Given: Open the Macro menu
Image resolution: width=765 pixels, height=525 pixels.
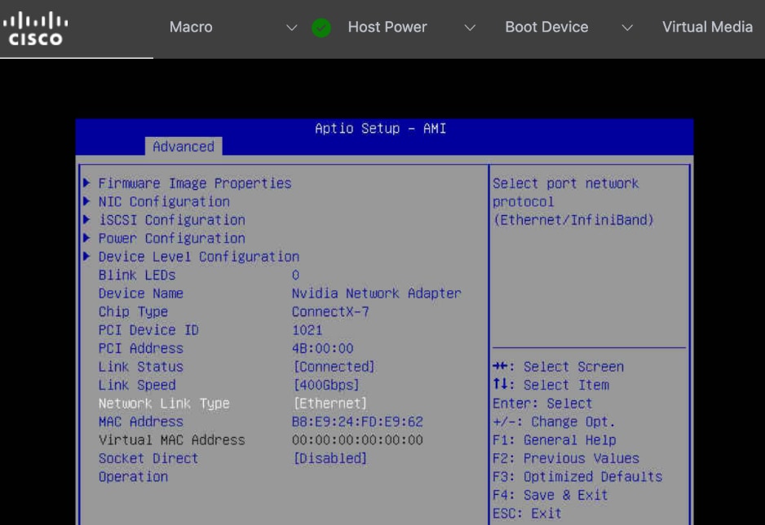Looking at the screenshot, I should (191, 27).
